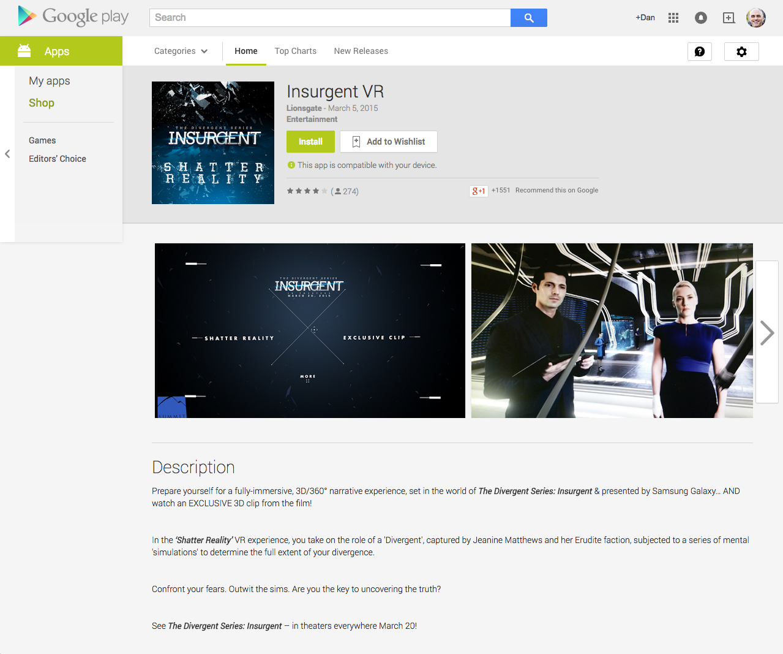Image resolution: width=783 pixels, height=654 pixels.
Task: Click the star rating display
Action: coord(307,191)
